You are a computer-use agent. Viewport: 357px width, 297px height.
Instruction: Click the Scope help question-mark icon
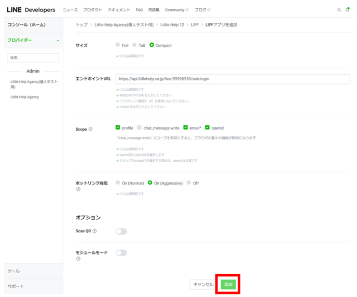click(x=91, y=129)
